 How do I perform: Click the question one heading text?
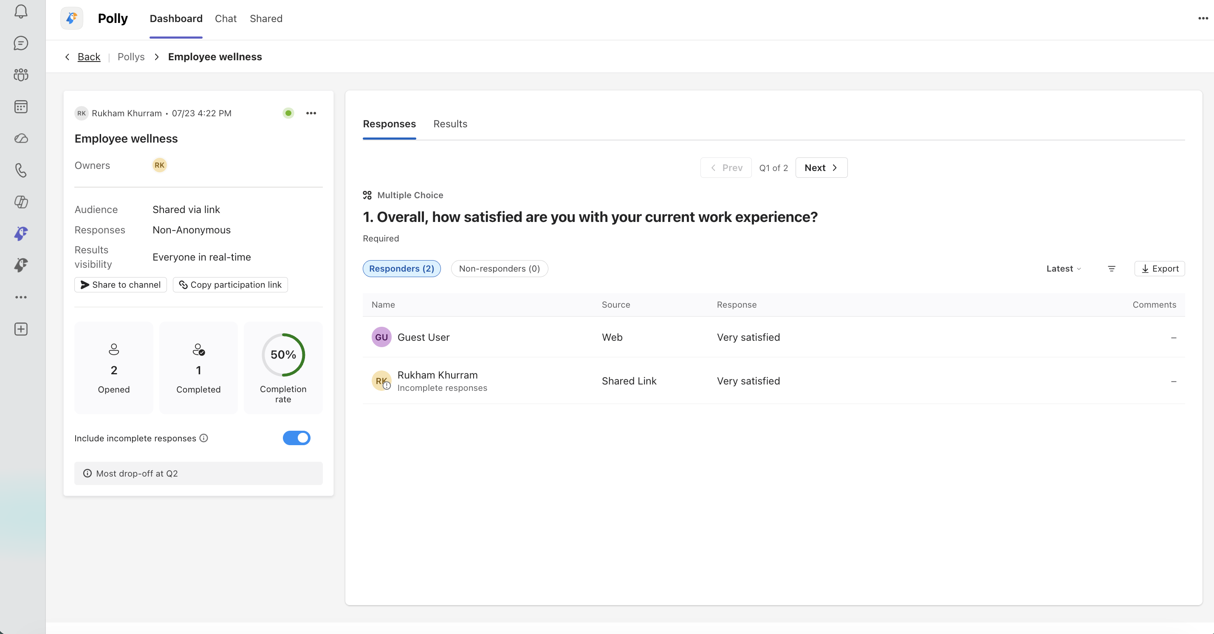click(x=590, y=217)
